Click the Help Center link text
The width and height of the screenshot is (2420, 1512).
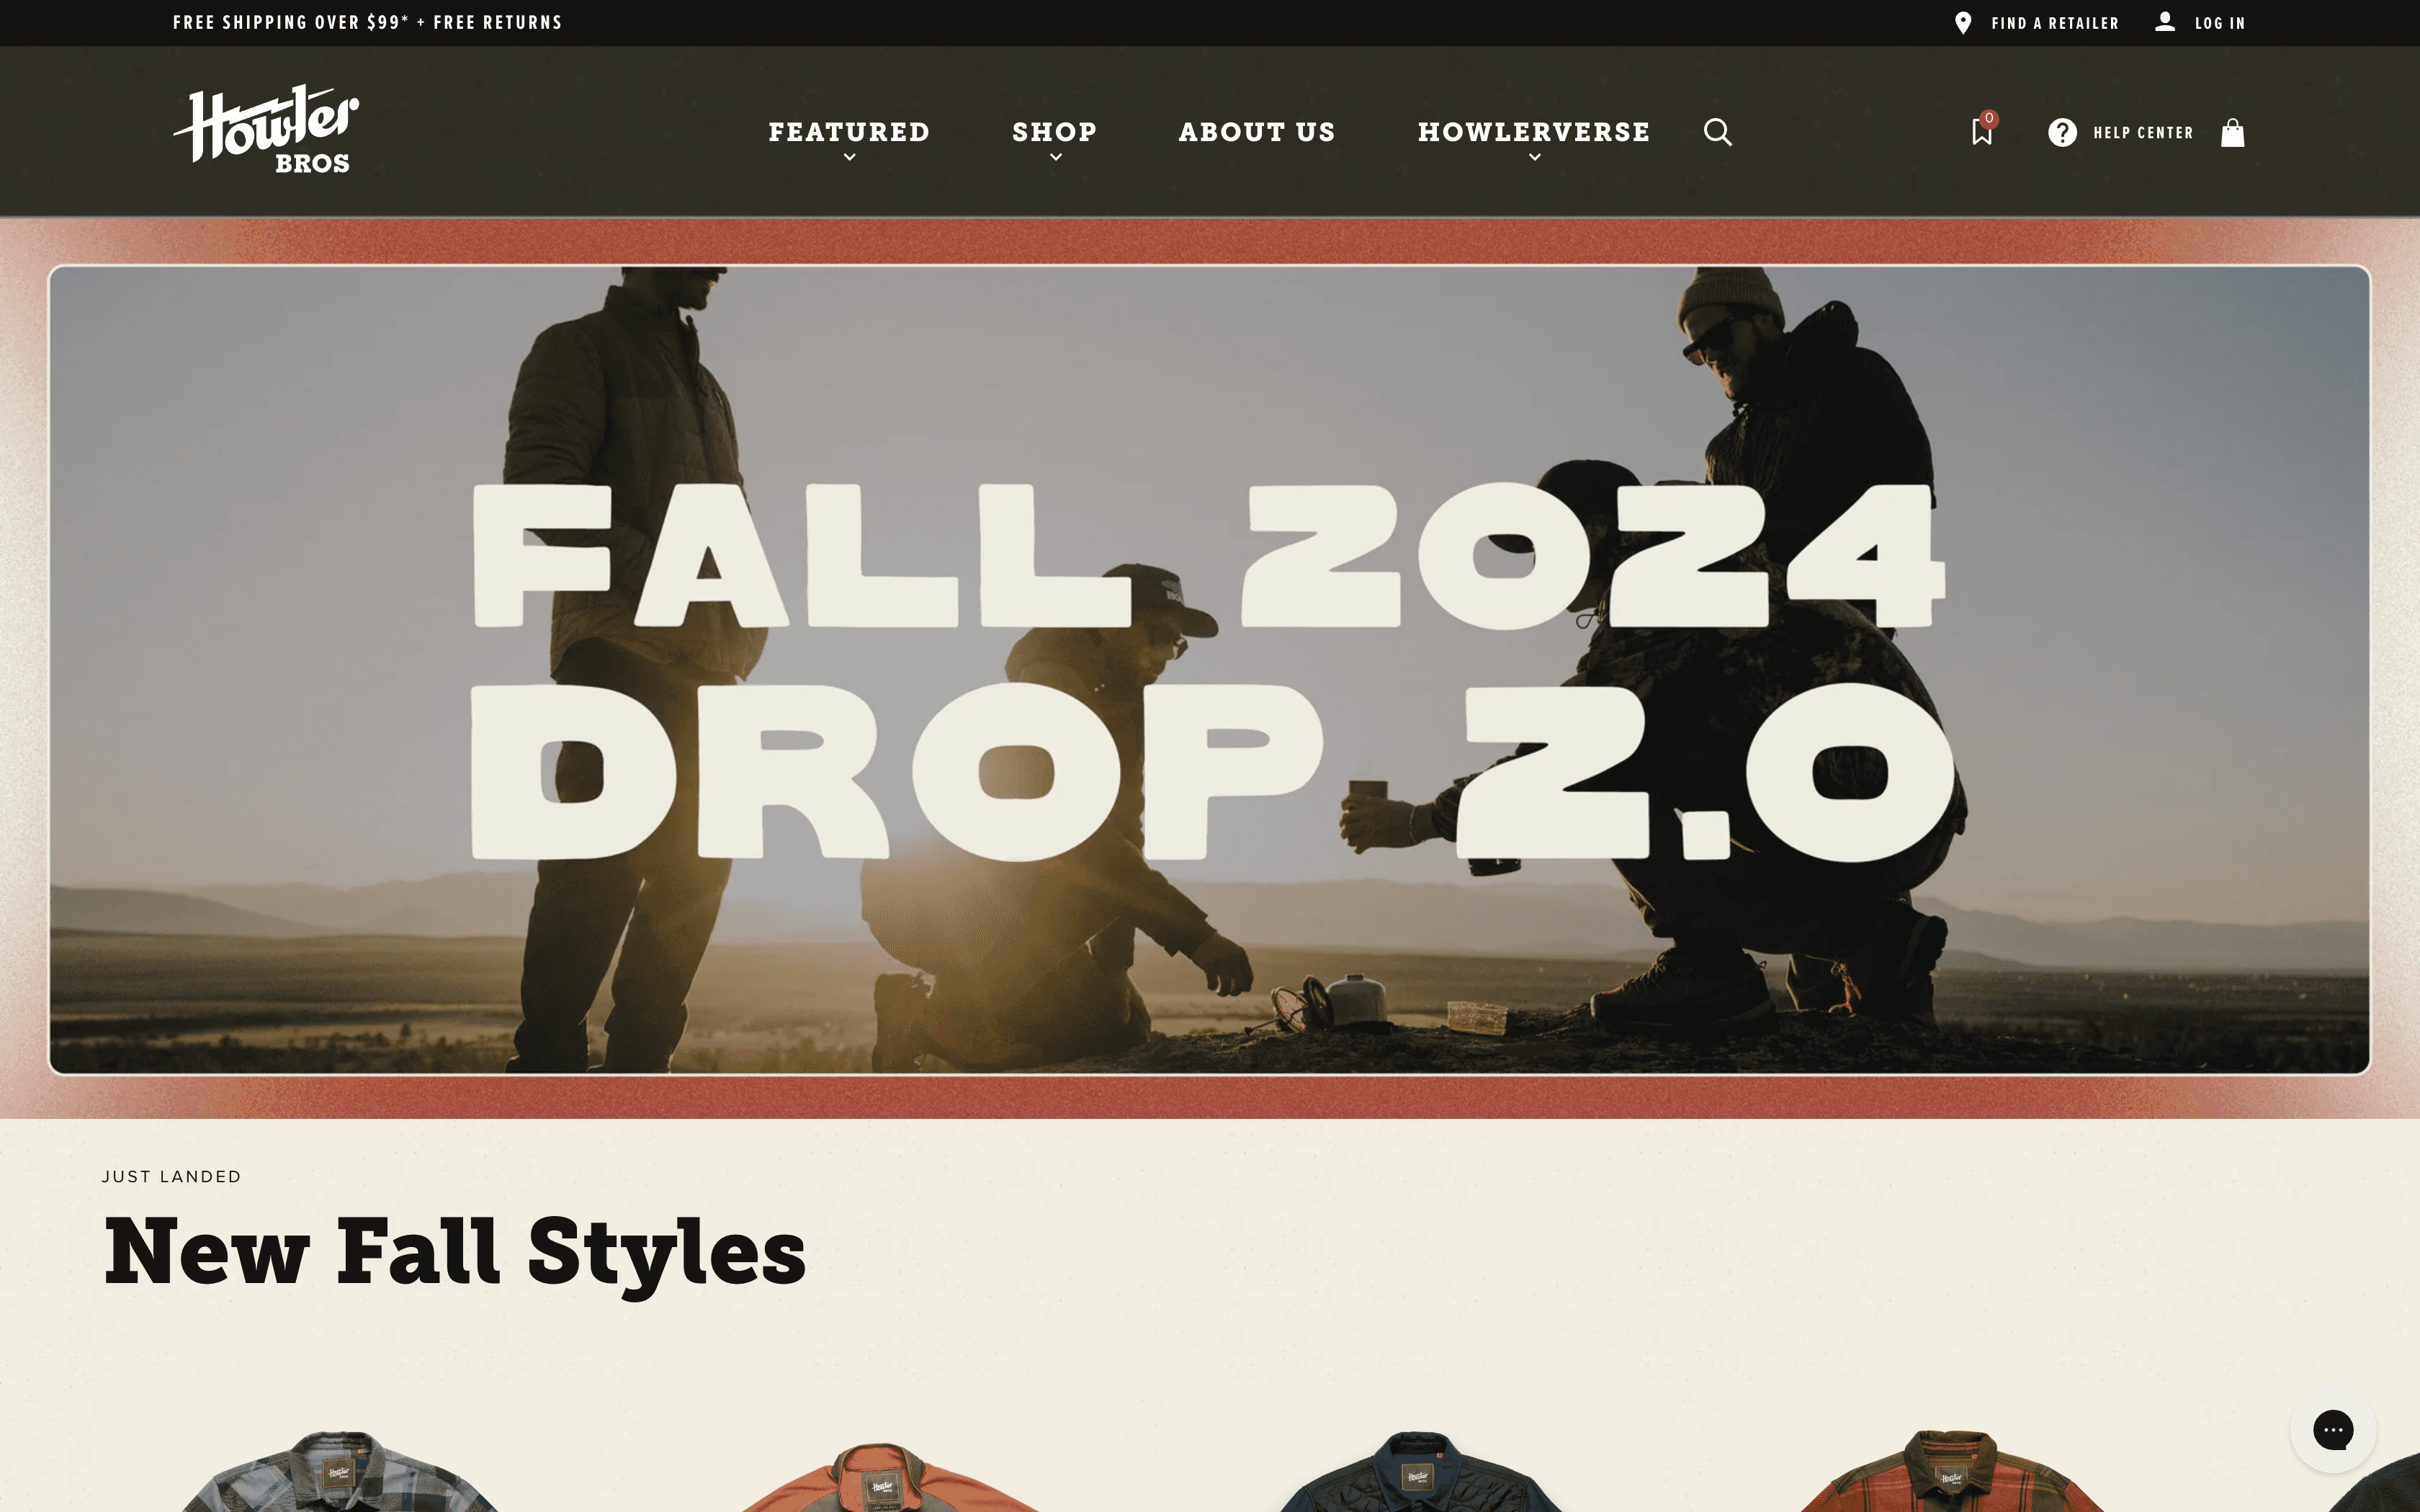click(x=2143, y=133)
